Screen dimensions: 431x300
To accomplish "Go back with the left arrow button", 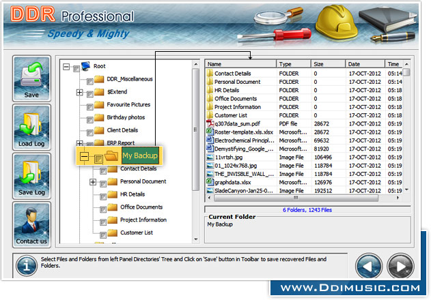I will [x=369, y=266].
